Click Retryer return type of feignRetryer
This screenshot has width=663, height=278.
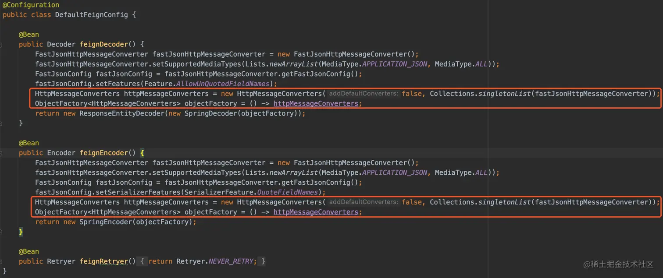61,261
